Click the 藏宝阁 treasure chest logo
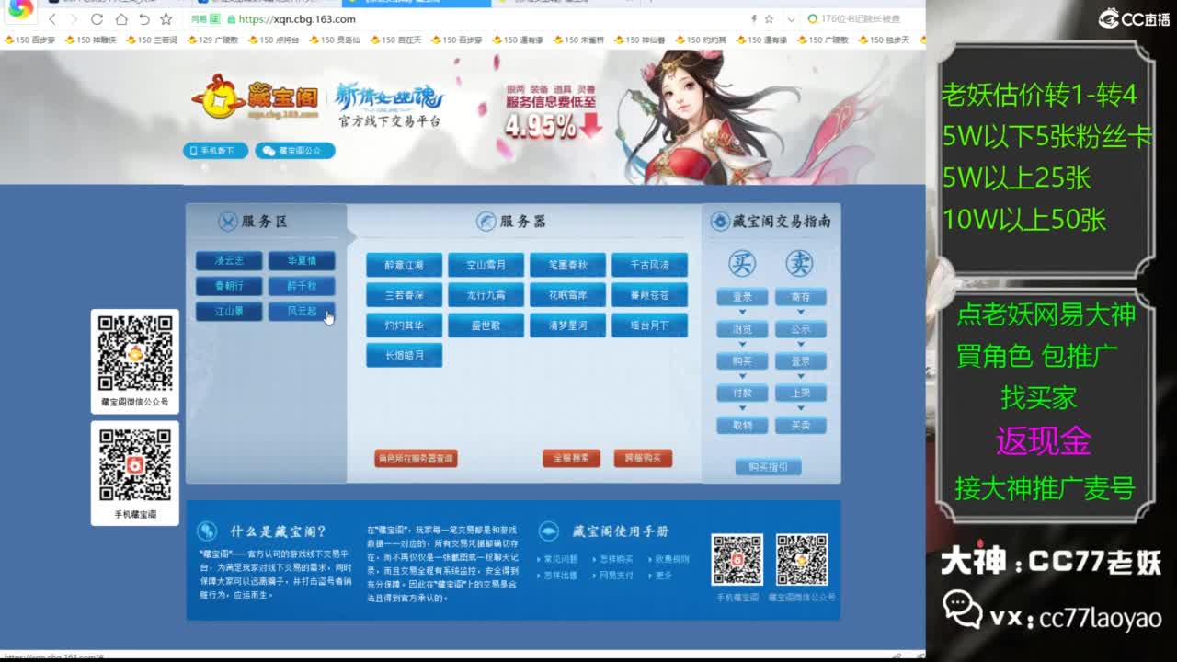This screenshot has width=1177, height=662. coord(218,96)
